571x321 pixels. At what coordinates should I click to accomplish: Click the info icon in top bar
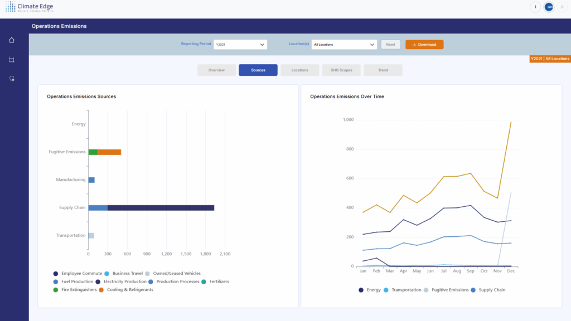[536, 7]
